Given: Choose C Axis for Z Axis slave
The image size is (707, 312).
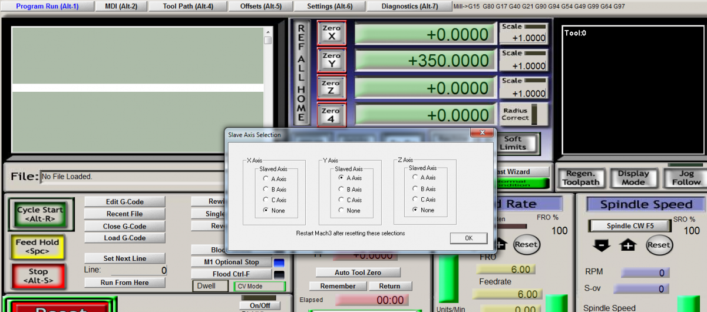Looking at the screenshot, I should click(416, 200).
